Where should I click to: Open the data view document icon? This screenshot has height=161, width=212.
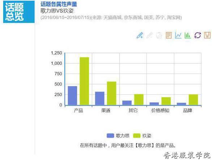(x=169, y=35)
